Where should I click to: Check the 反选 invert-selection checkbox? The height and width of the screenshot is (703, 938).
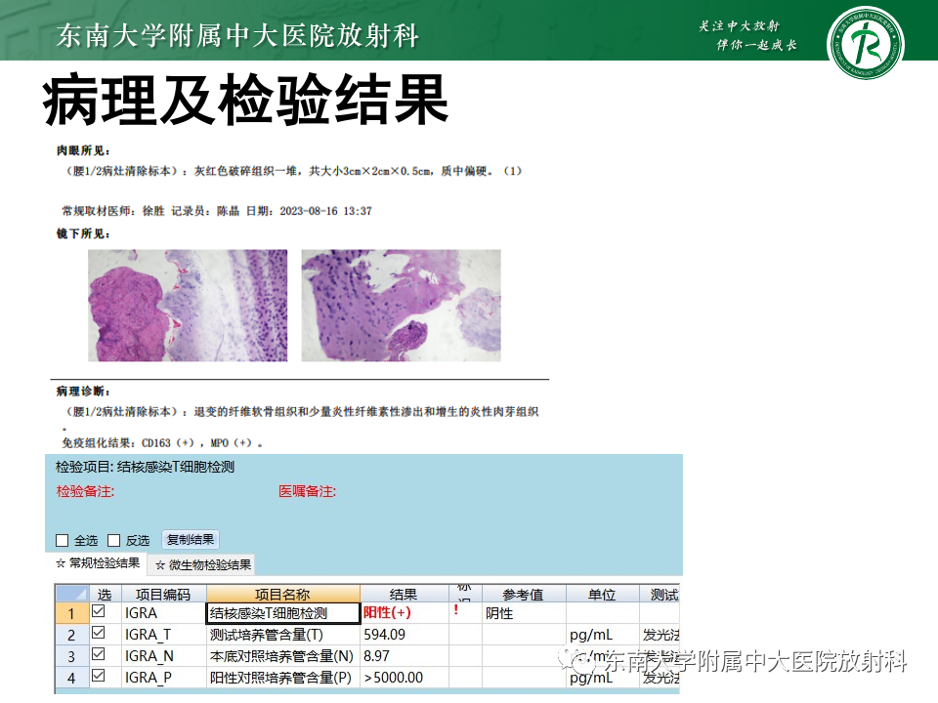[x=113, y=540]
